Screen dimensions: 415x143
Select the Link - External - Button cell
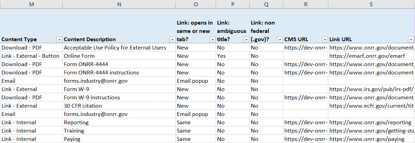(31, 56)
